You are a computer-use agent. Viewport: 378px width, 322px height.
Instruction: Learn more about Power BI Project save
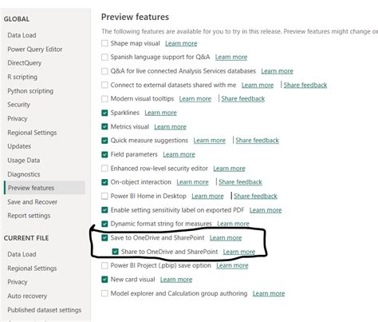point(232,265)
